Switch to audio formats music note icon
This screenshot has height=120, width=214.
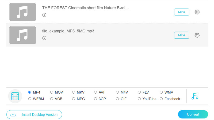[x=195, y=96]
